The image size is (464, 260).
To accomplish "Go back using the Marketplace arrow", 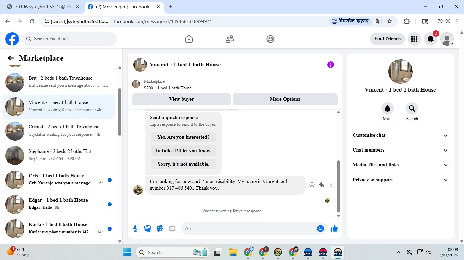I will (x=11, y=58).
